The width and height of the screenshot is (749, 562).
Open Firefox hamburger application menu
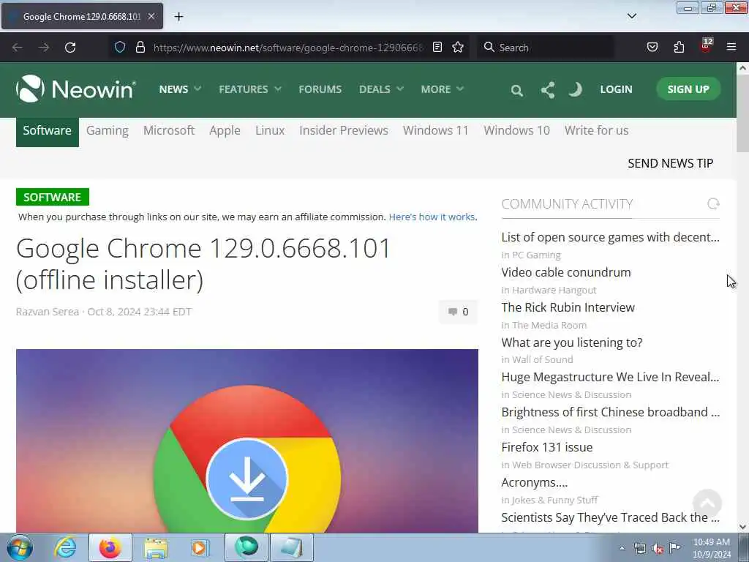[731, 47]
